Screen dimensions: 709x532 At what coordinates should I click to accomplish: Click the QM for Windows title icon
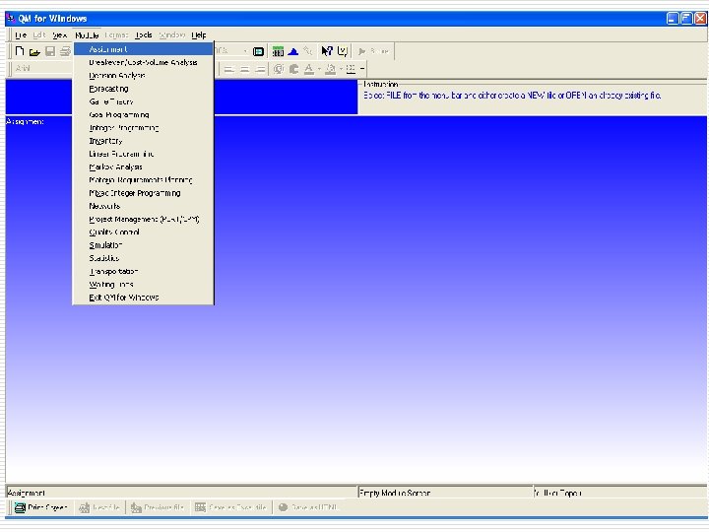click(11, 18)
